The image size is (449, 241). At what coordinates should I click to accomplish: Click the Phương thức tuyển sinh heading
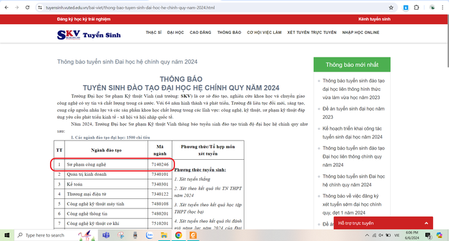200,170
